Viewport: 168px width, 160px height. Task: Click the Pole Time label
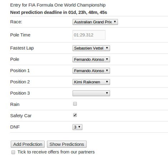20,35
